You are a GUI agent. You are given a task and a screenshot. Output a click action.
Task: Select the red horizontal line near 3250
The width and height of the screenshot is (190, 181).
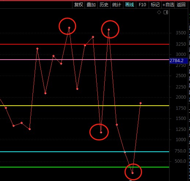pos(85,44)
